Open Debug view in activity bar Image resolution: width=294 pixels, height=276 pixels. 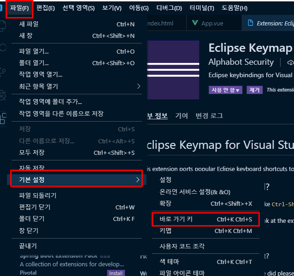[x=3, y=95]
